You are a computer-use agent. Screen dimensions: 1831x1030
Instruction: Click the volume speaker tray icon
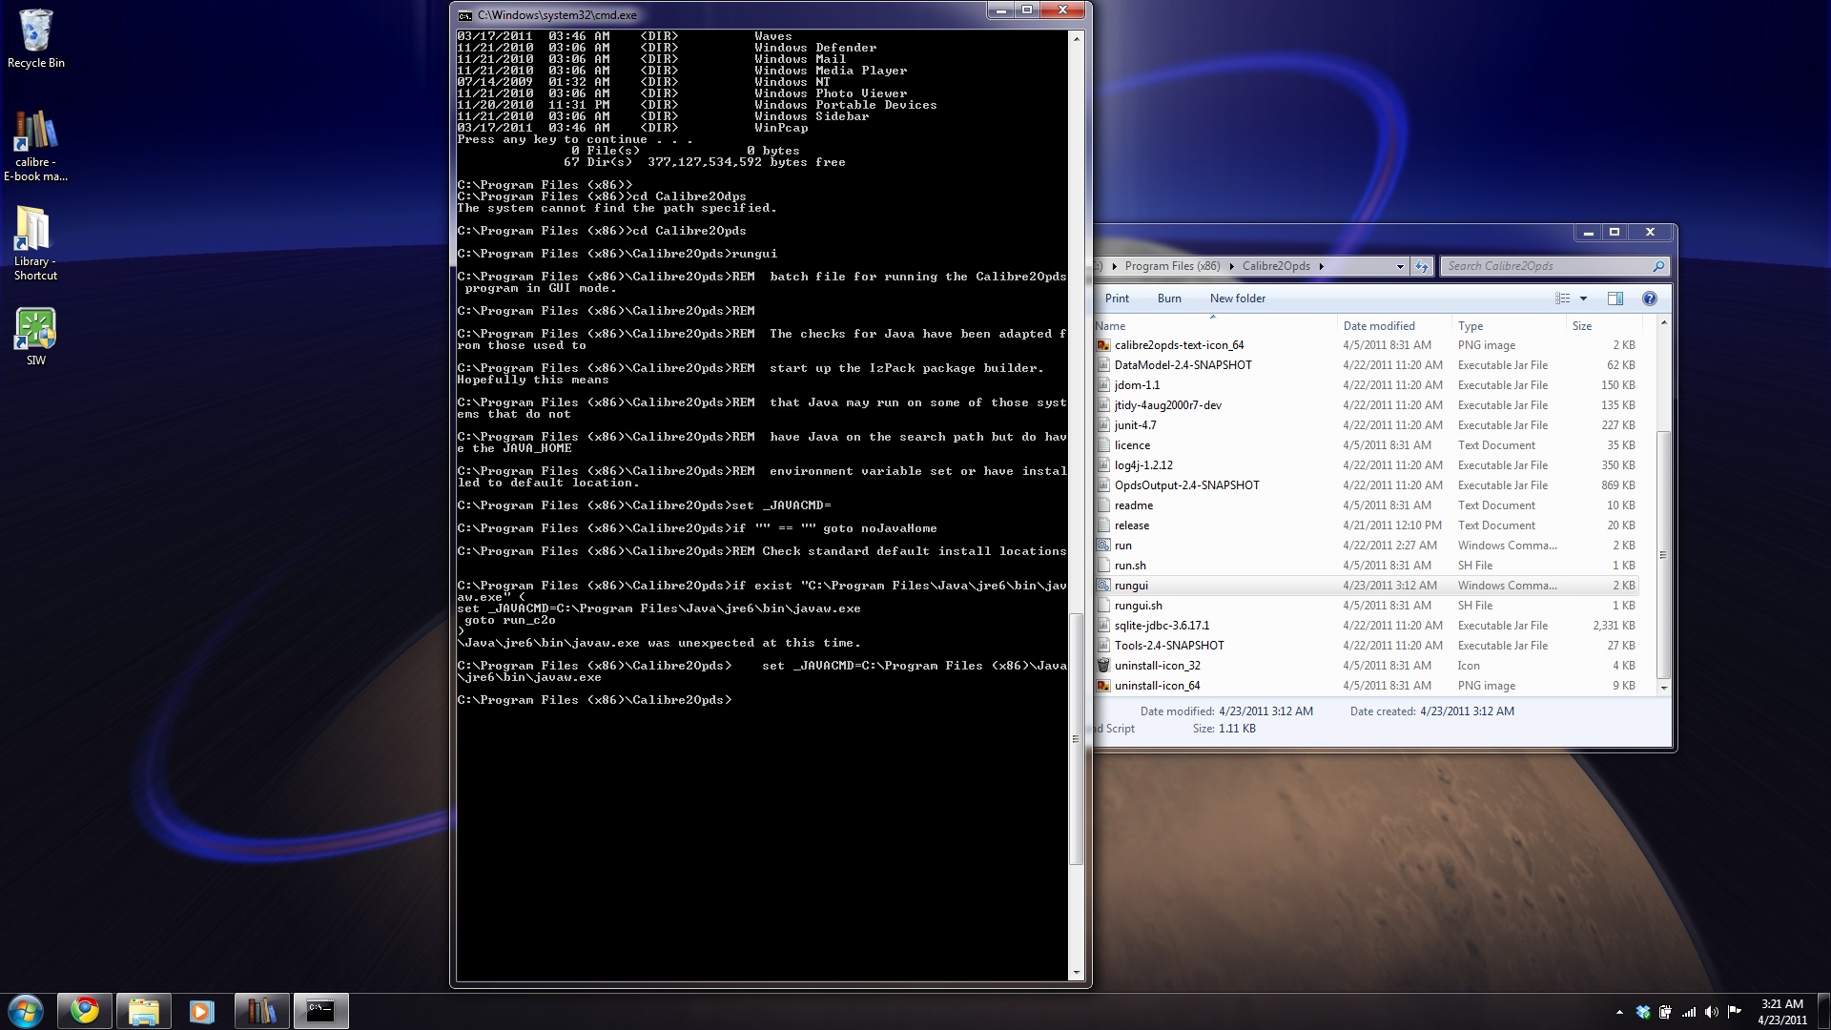tap(1711, 1012)
